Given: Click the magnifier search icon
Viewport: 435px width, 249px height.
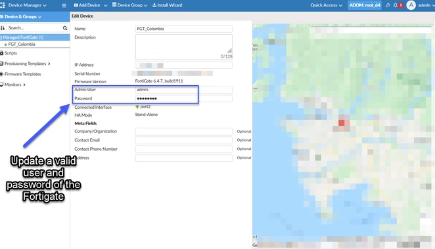Looking at the screenshot, I should [65, 28].
